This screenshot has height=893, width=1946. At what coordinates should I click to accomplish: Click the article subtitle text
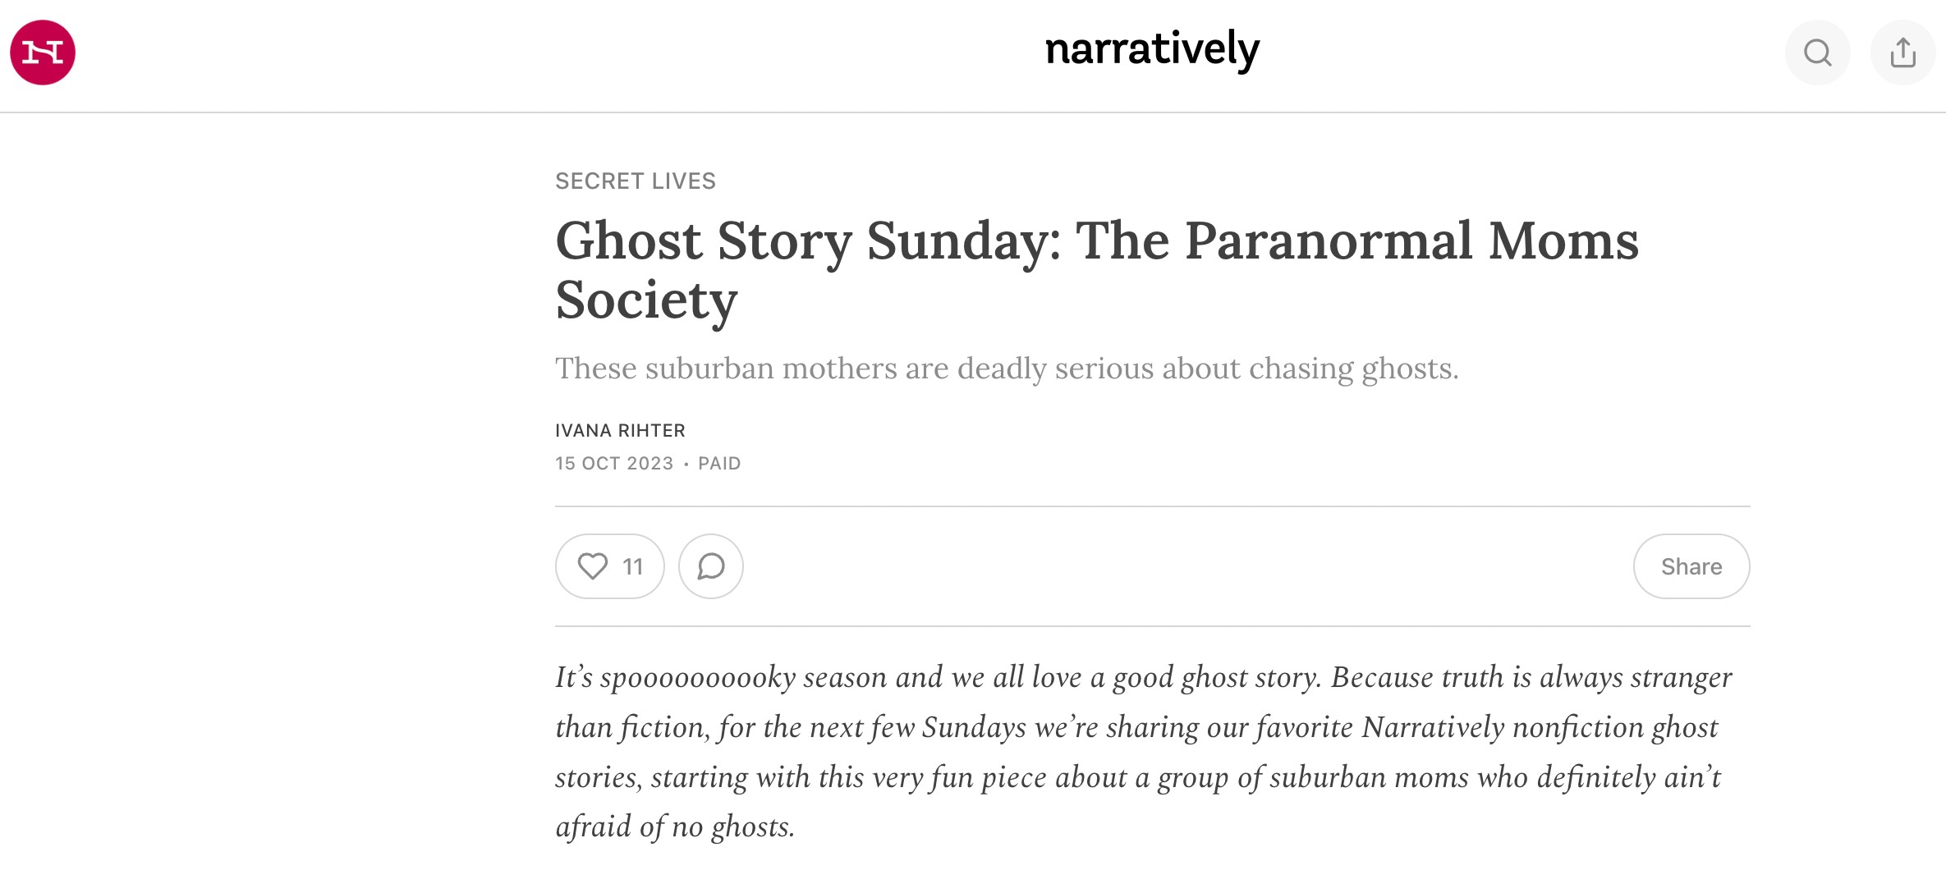[1007, 367]
